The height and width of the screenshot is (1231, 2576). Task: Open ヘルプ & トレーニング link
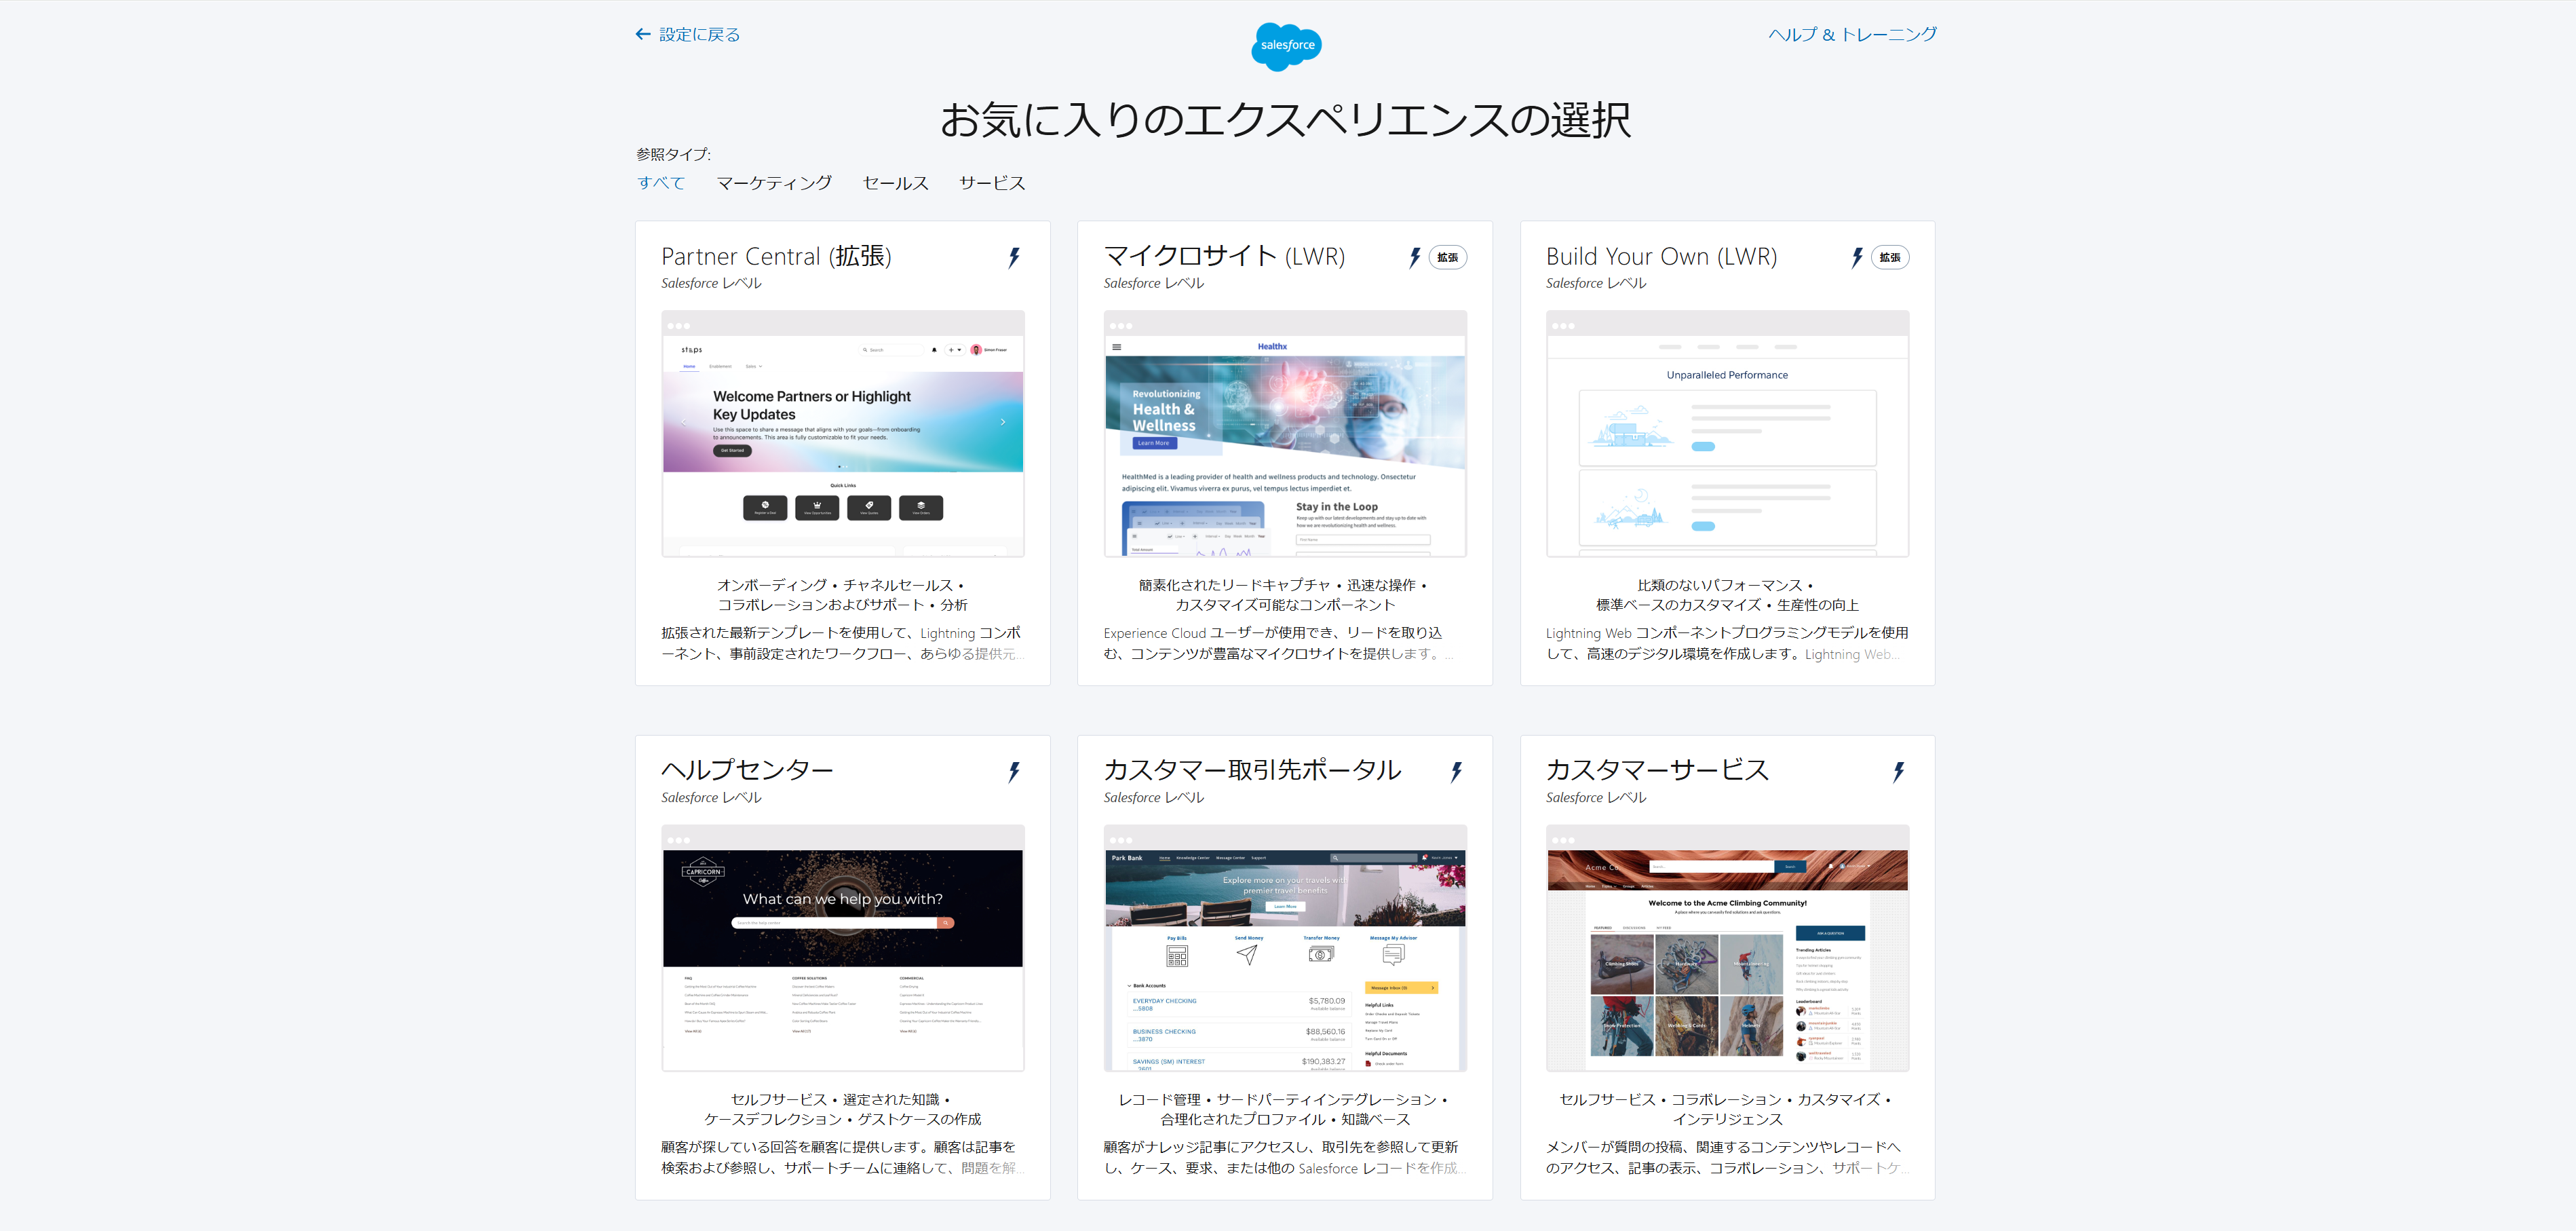(1852, 34)
